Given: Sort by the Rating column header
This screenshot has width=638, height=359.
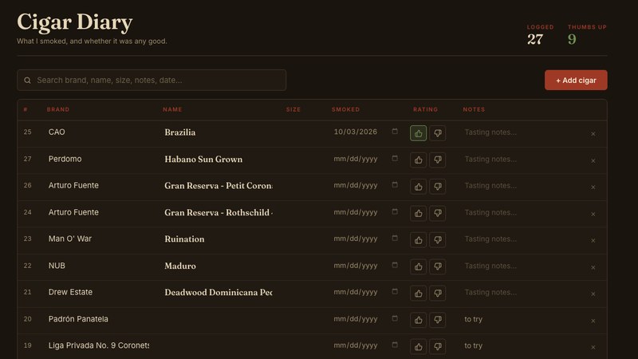Looking at the screenshot, I should 426,109.
